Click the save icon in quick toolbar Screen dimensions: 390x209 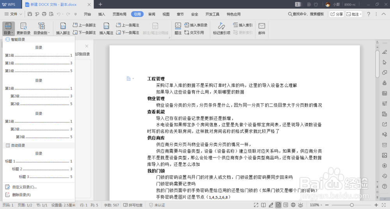coord(30,14)
